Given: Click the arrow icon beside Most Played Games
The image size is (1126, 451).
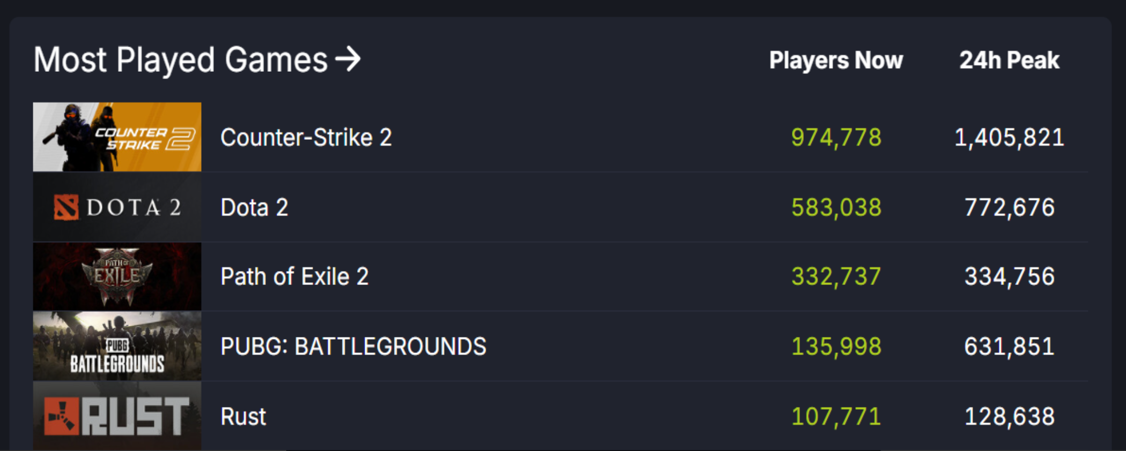Looking at the screenshot, I should click(348, 59).
